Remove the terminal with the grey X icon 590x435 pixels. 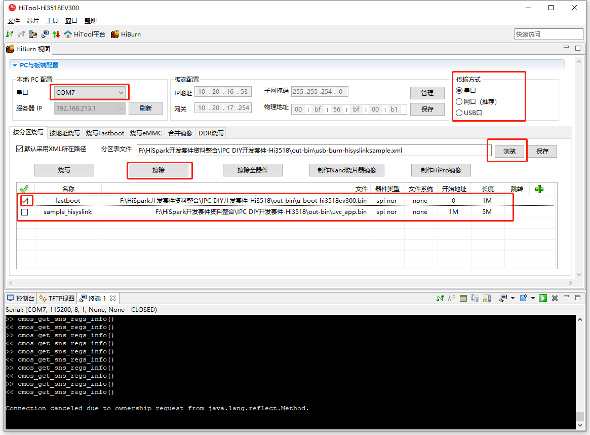555,298
